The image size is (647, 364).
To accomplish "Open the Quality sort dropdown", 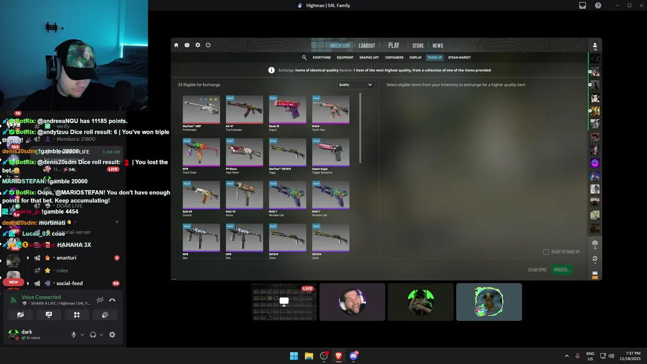I will pyautogui.click(x=356, y=85).
